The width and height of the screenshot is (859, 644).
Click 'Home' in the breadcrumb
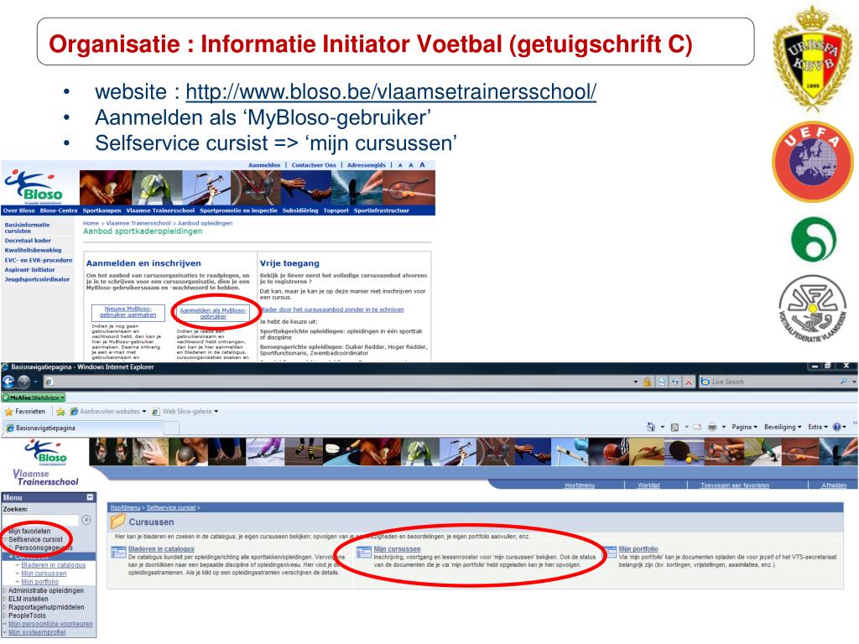click(91, 223)
